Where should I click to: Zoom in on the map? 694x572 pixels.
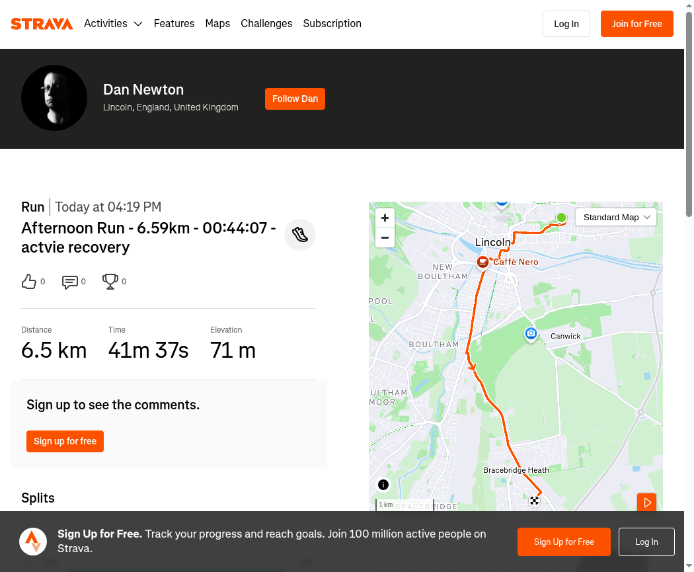(385, 218)
